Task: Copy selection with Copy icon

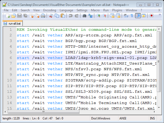Action: click(x=57, y=16)
